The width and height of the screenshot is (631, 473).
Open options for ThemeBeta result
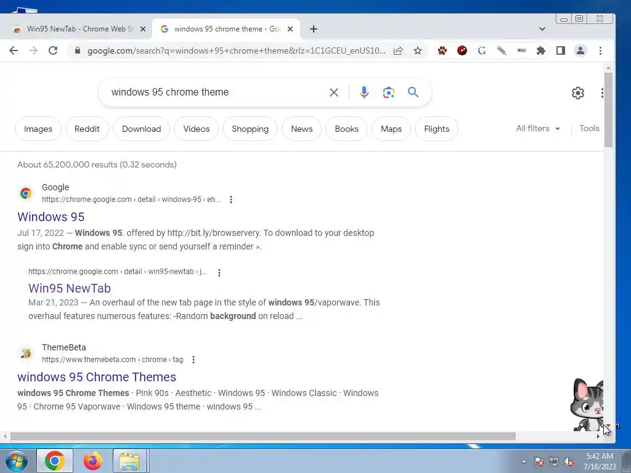[x=193, y=360]
